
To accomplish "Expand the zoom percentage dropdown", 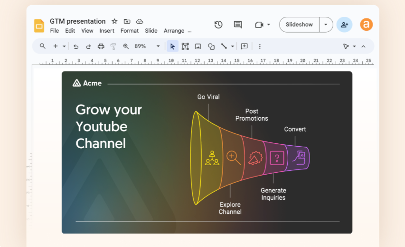I will pyautogui.click(x=158, y=46).
